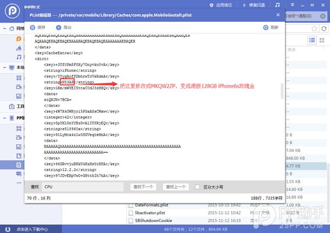Click the toolbox (工具) icon in sidebar
This screenshot has height=233, width=330.
(12, 106)
